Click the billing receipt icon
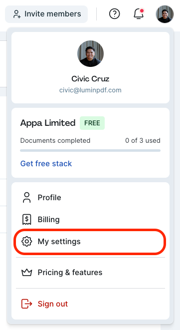180x330 pixels. point(27,219)
